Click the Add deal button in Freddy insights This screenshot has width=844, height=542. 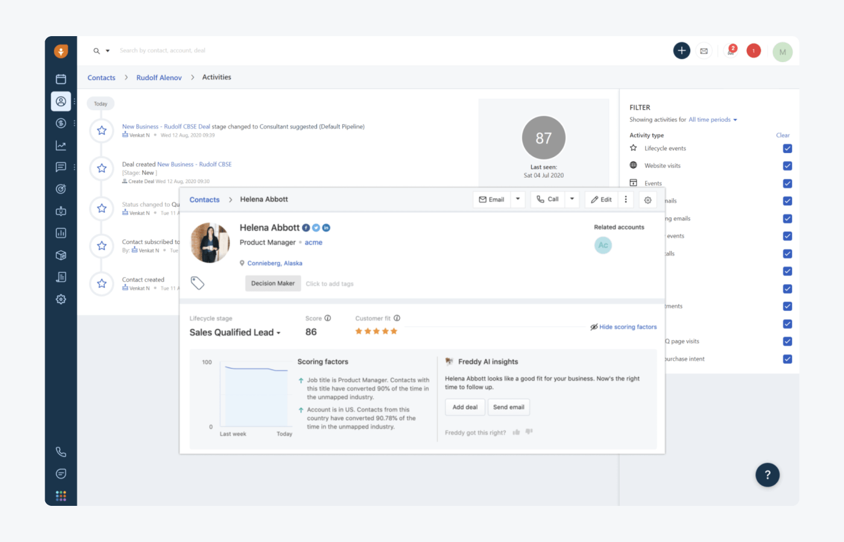pyautogui.click(x=464, y=407)
